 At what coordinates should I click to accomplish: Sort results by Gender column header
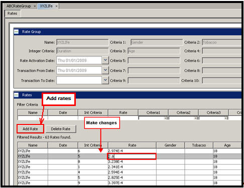[x=170, y=145]
